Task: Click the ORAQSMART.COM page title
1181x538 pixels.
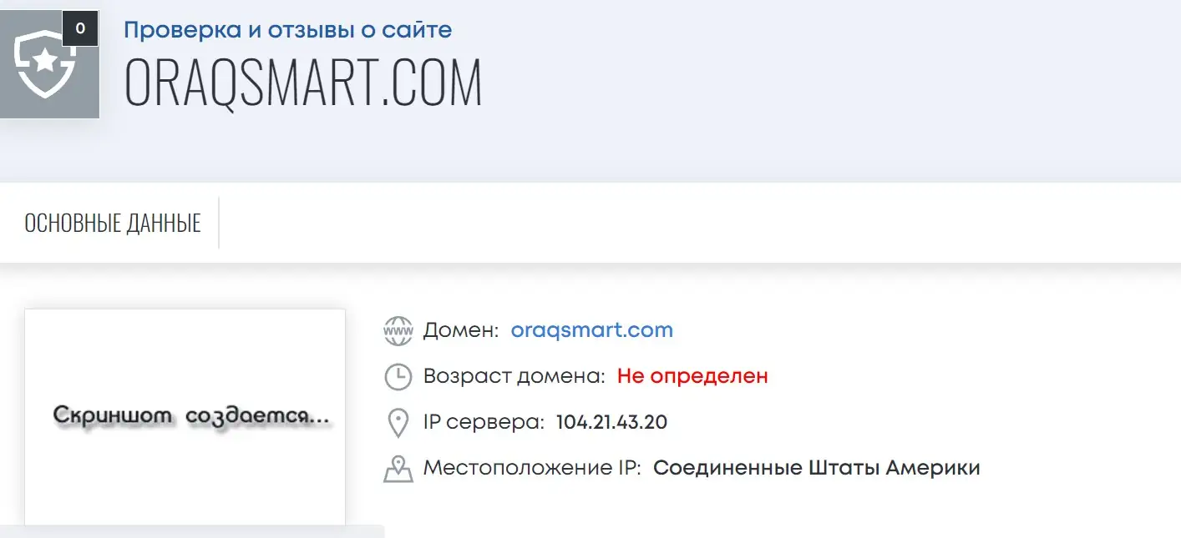Action: pyautogui.click(x=303, y=82)
